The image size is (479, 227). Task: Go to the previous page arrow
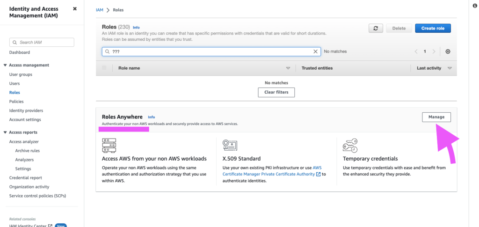(x=416, y=51)
